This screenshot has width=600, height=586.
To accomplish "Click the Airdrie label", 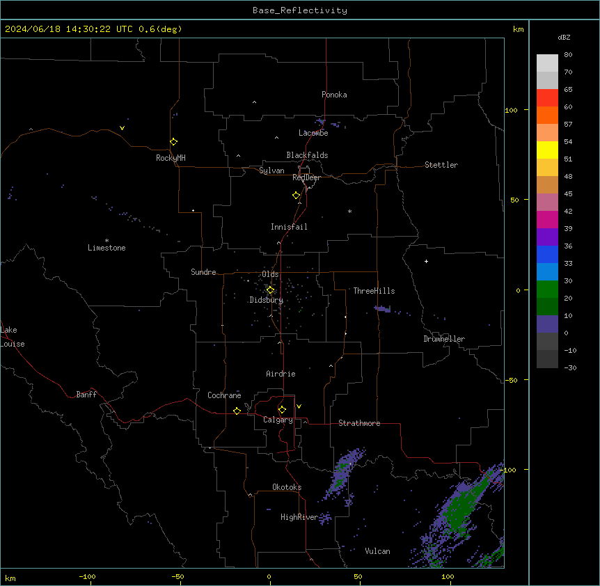I will point(281,374).
